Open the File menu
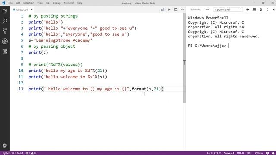This screenshot has height=155, width=276. [x=10, y=3]
